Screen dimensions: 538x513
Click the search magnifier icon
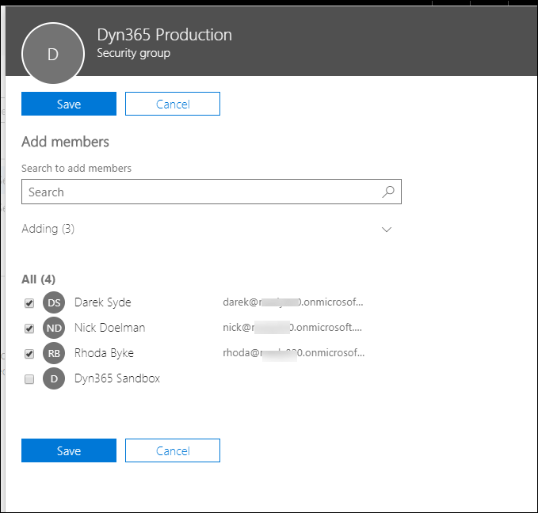[388, 192]
